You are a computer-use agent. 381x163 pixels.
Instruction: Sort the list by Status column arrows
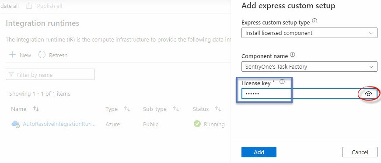218,109
